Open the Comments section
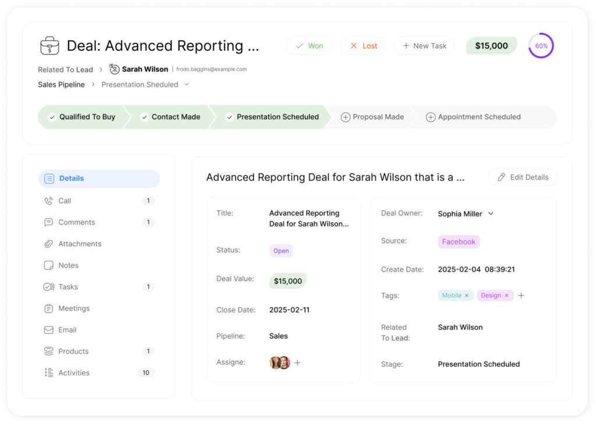This screenshot has height=424, width=596. (76, 222)
